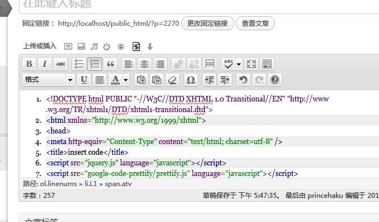Add an image via upload icon
This screenshot has width=379, height=222.
tap(68, 46)
